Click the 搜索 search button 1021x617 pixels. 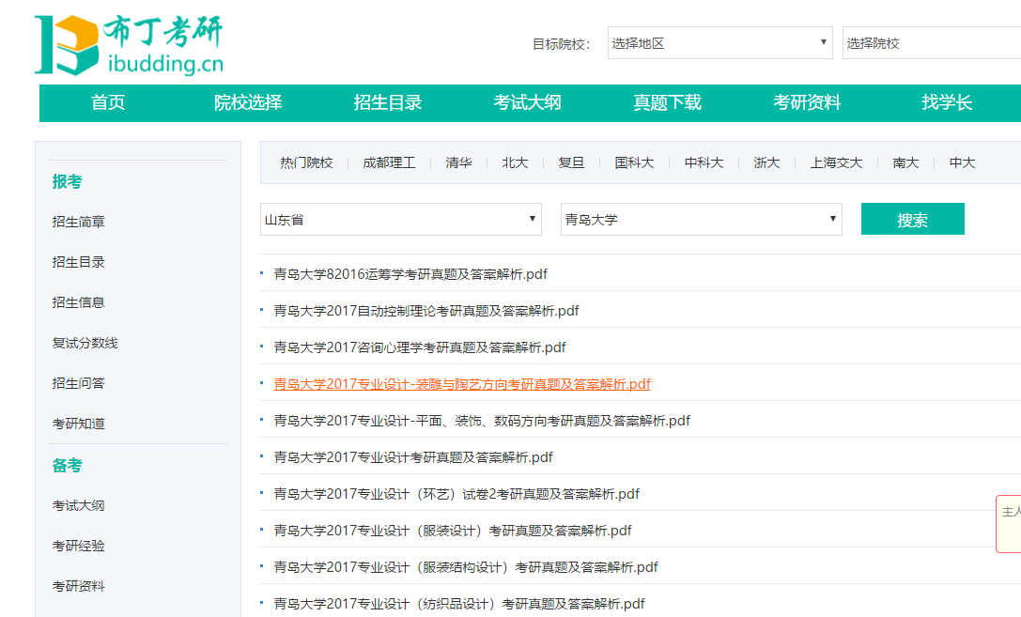coord(912,220)
